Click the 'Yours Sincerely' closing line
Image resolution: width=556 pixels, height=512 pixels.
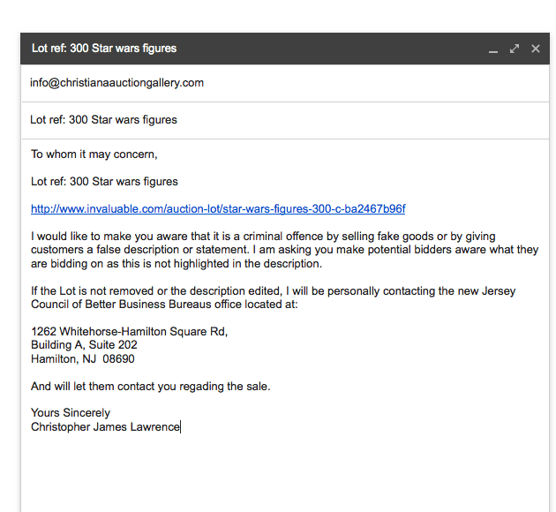tap(71, 413)
